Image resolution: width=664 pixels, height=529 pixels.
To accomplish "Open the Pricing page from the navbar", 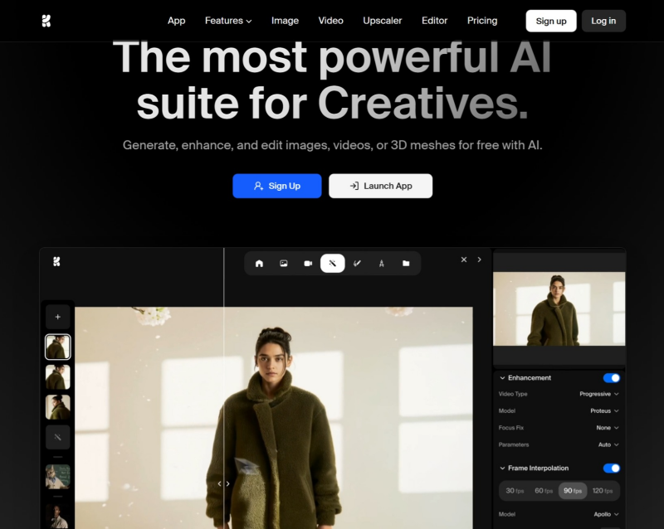I will tap(482, 21).
